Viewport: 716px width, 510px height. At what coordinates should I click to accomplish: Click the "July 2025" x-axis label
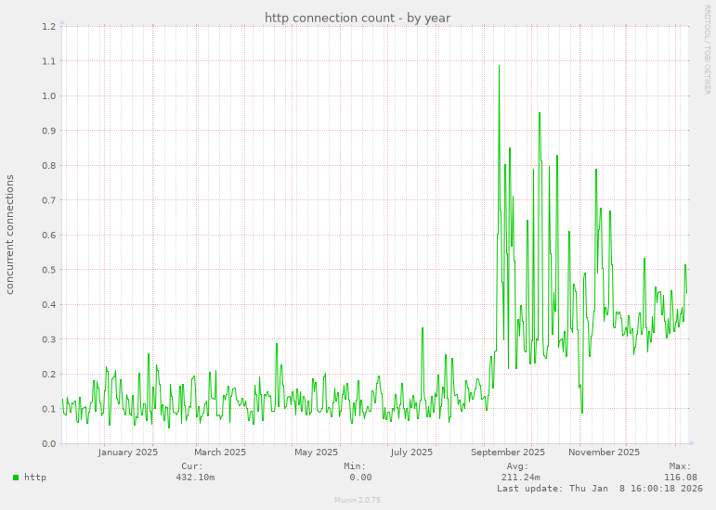(411, 453)
